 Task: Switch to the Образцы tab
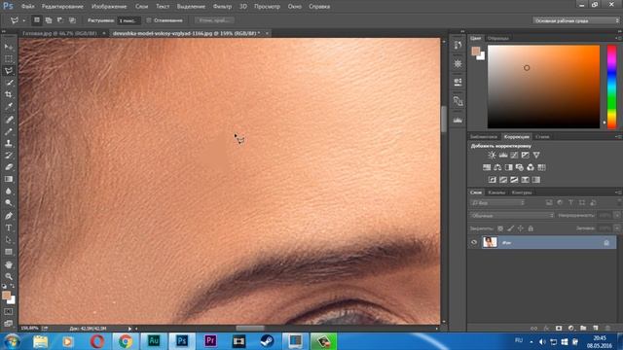[x=497, y=38]
